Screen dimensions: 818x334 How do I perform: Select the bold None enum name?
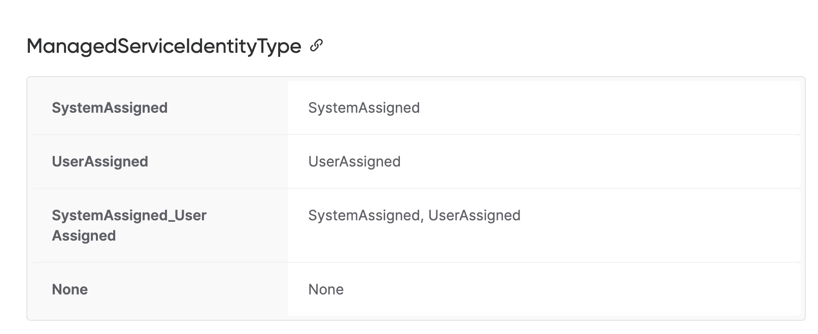(x=70, y=289)
